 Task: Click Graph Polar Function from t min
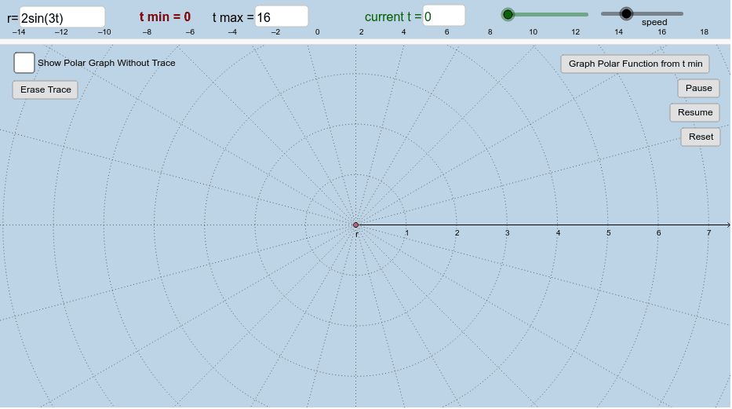(635, 64)
